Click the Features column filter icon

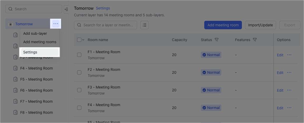click(255, 40)
